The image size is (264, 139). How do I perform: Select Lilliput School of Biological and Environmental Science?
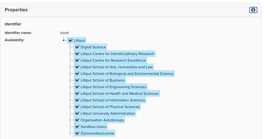[127, 74]
